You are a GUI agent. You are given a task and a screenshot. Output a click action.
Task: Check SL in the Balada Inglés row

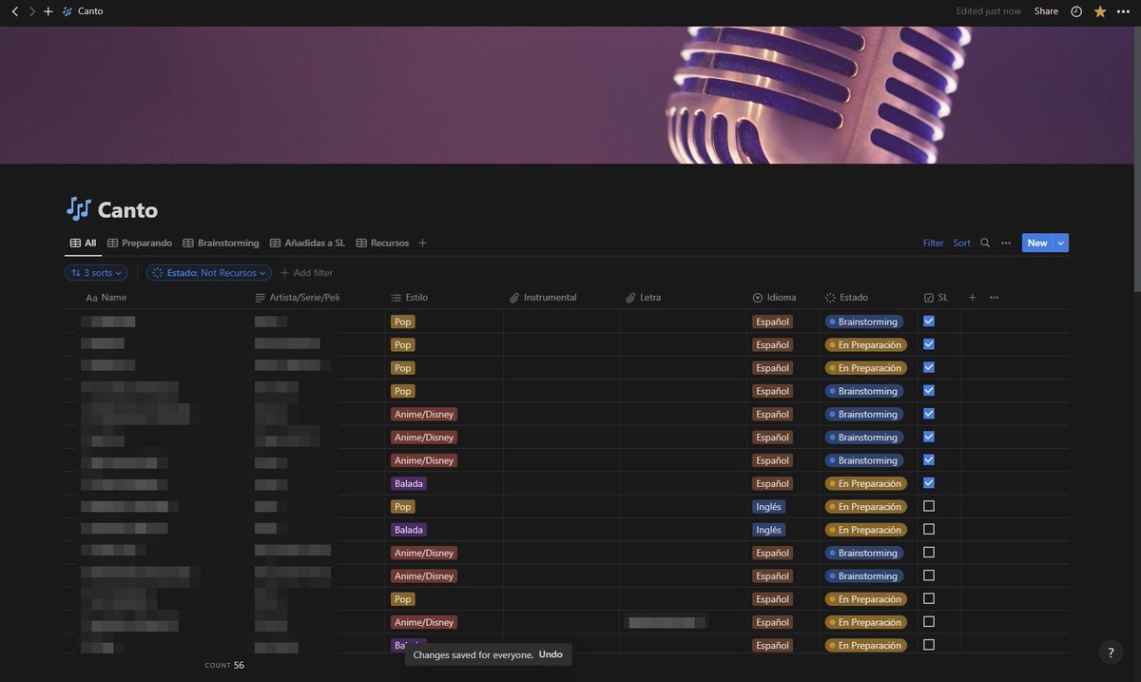(929, 529)
